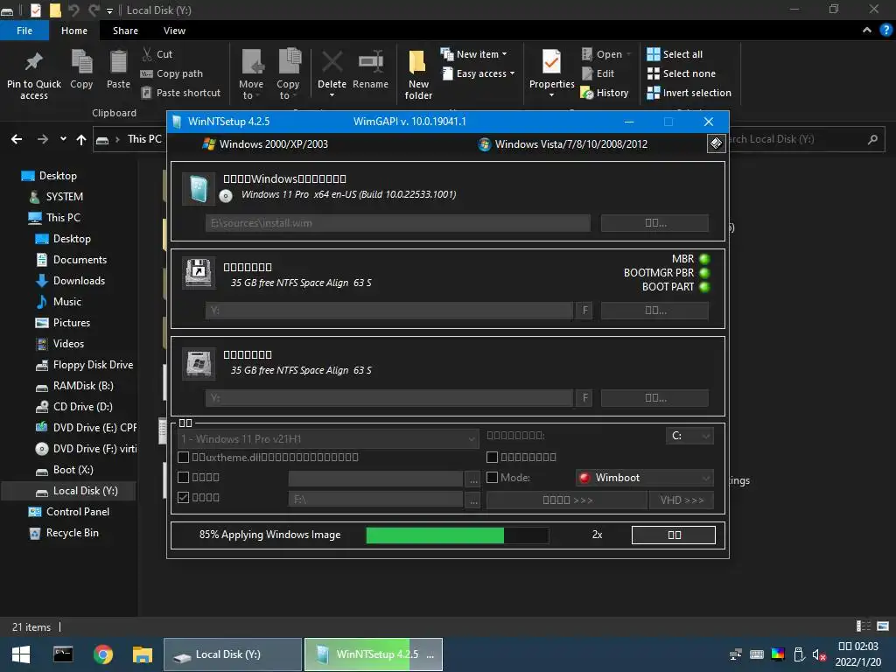Go up one folder level in Explorer

coord(81,139)
